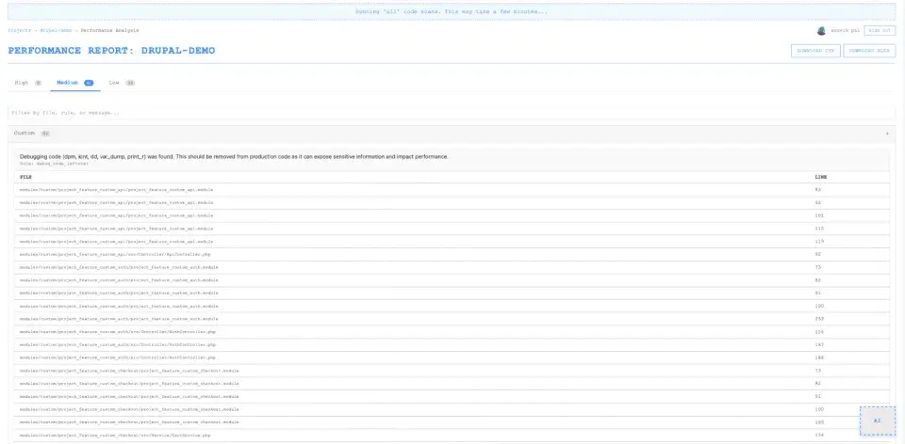Select the CartService.php file row
Image resolution: width=905 pixels, height=444 pixels.
(x=452, y=436)
